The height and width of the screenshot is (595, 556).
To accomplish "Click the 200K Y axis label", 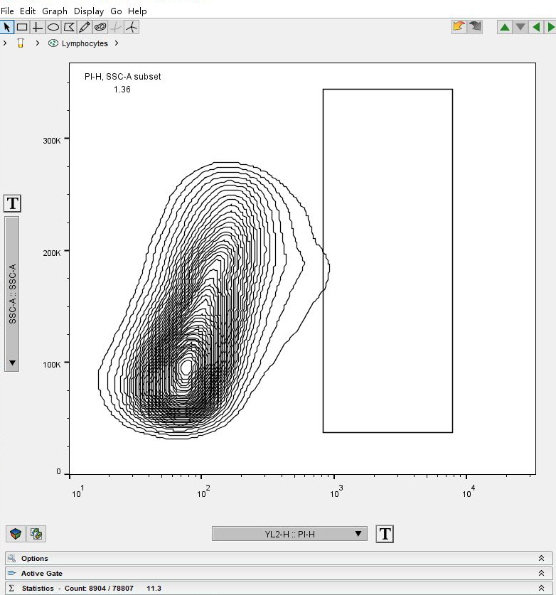I will [x=52, y=253].
